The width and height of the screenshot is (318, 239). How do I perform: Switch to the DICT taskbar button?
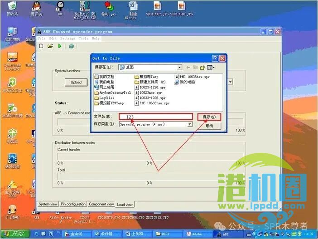pyautogui.click(x=167, y=234)
